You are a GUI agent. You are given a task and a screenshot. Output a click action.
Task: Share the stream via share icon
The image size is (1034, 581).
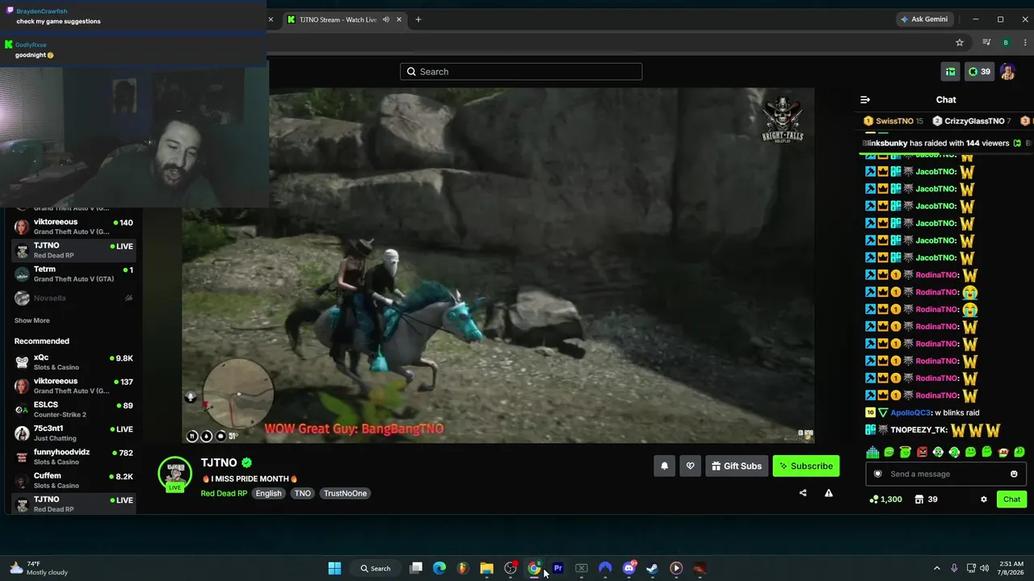803,493
